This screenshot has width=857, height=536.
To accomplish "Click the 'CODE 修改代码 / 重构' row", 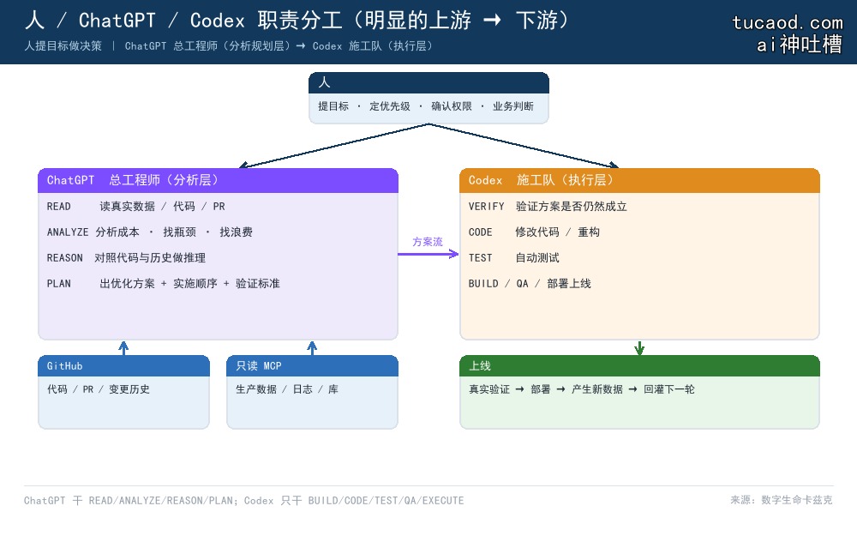I will pyautogui.click(x=533, y=232).
